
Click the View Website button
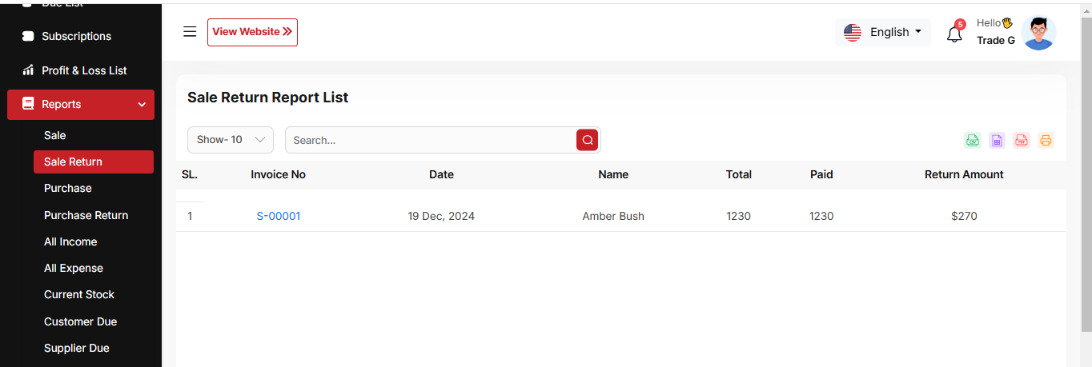252,32
